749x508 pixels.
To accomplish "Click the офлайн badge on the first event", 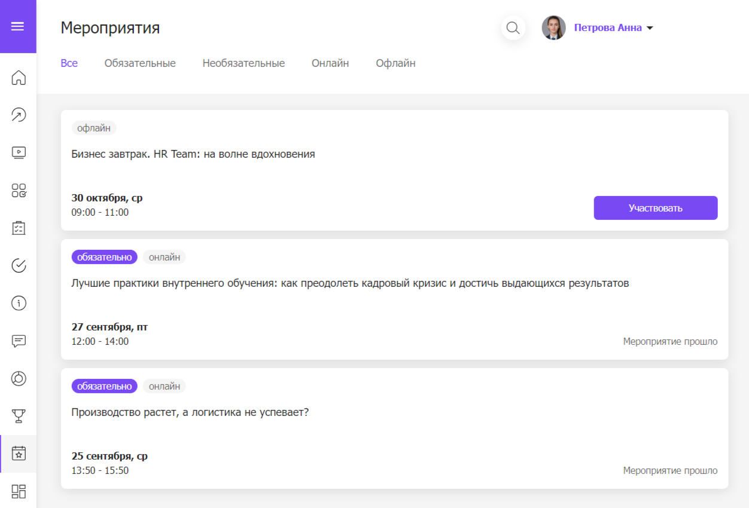I will [94, 128].
